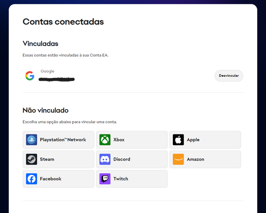Click the Discord logo icon
Screen dimensions: 266x213
pyautogui.click(x=105, y=159)
